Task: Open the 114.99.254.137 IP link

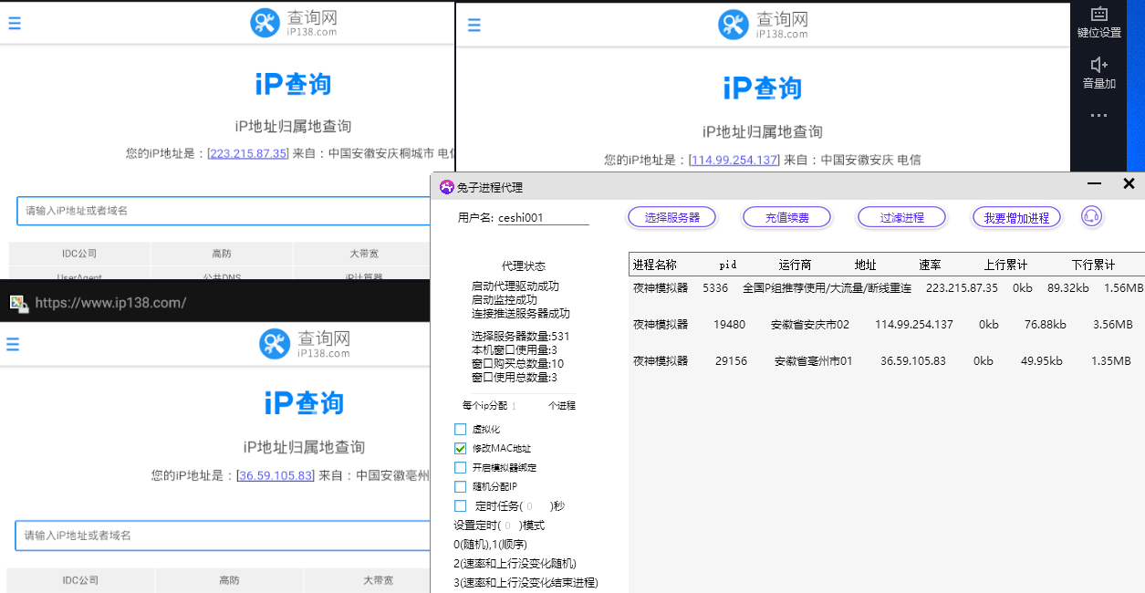Action: (734, 160)
